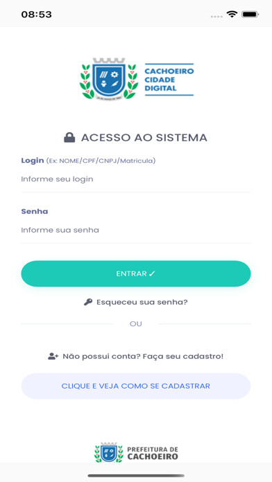Image resolution: width=272 pixels, height=482 pixels.
Task: Click the add-user icon beside Não possui conta
Action: point(53,357)
